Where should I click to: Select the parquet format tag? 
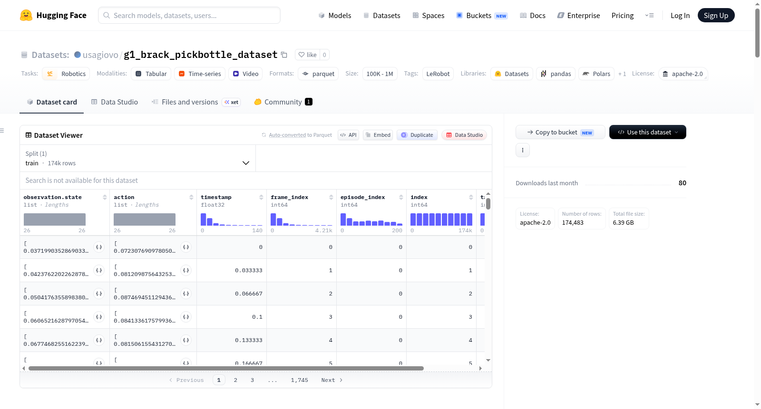[318, 74]
